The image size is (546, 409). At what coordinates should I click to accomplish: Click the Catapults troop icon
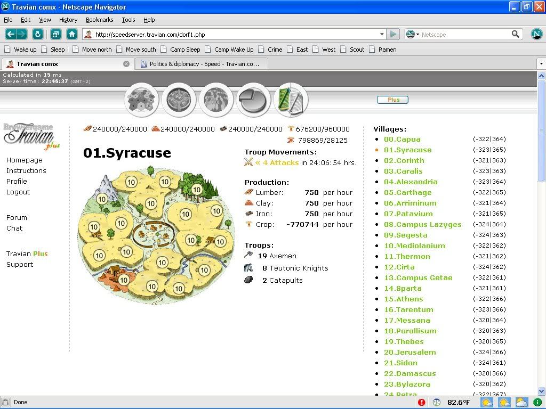(248, 280)
